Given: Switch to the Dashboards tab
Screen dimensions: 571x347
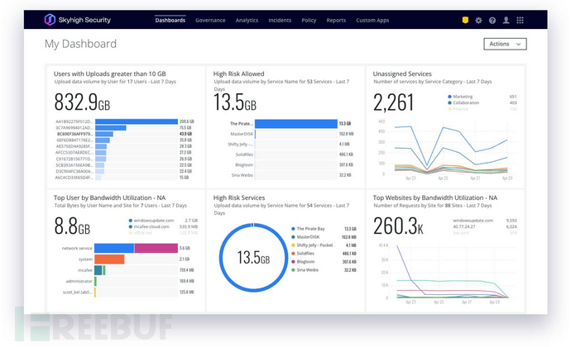Looking at the screenshot, I should 170,20.
